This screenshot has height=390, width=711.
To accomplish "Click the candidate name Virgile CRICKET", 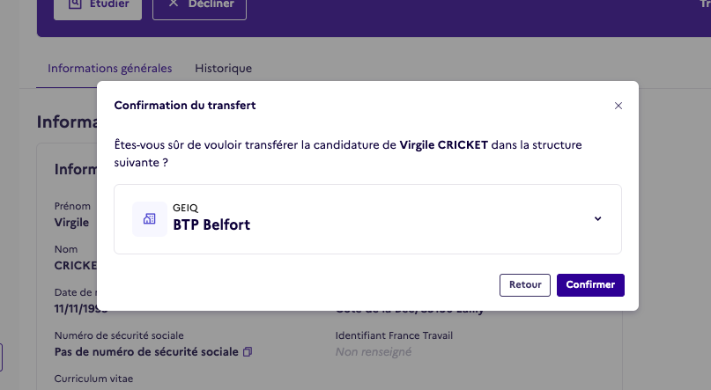I will (443, 145).
